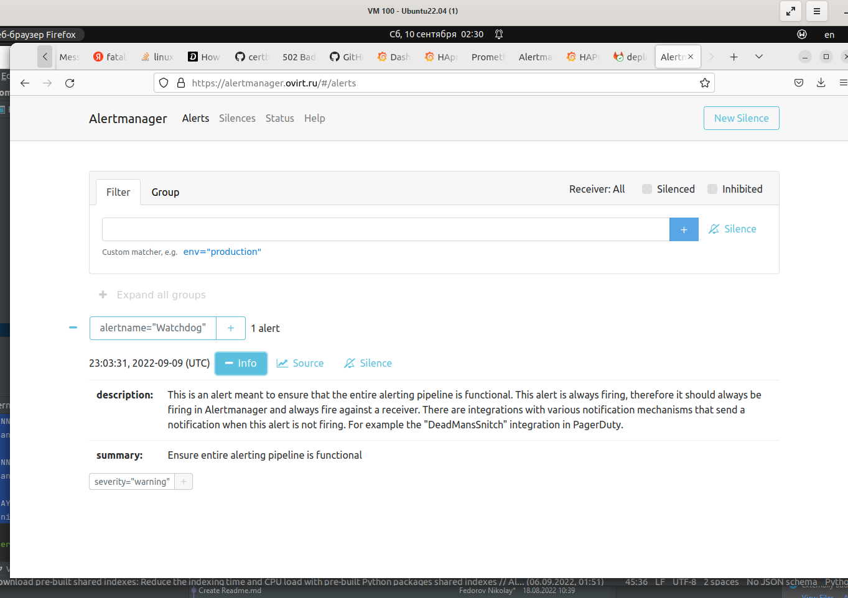This screenshot has width=848, height=598.
Task: Switch to the Dash Grafana tab
Action: coord(393,57)
